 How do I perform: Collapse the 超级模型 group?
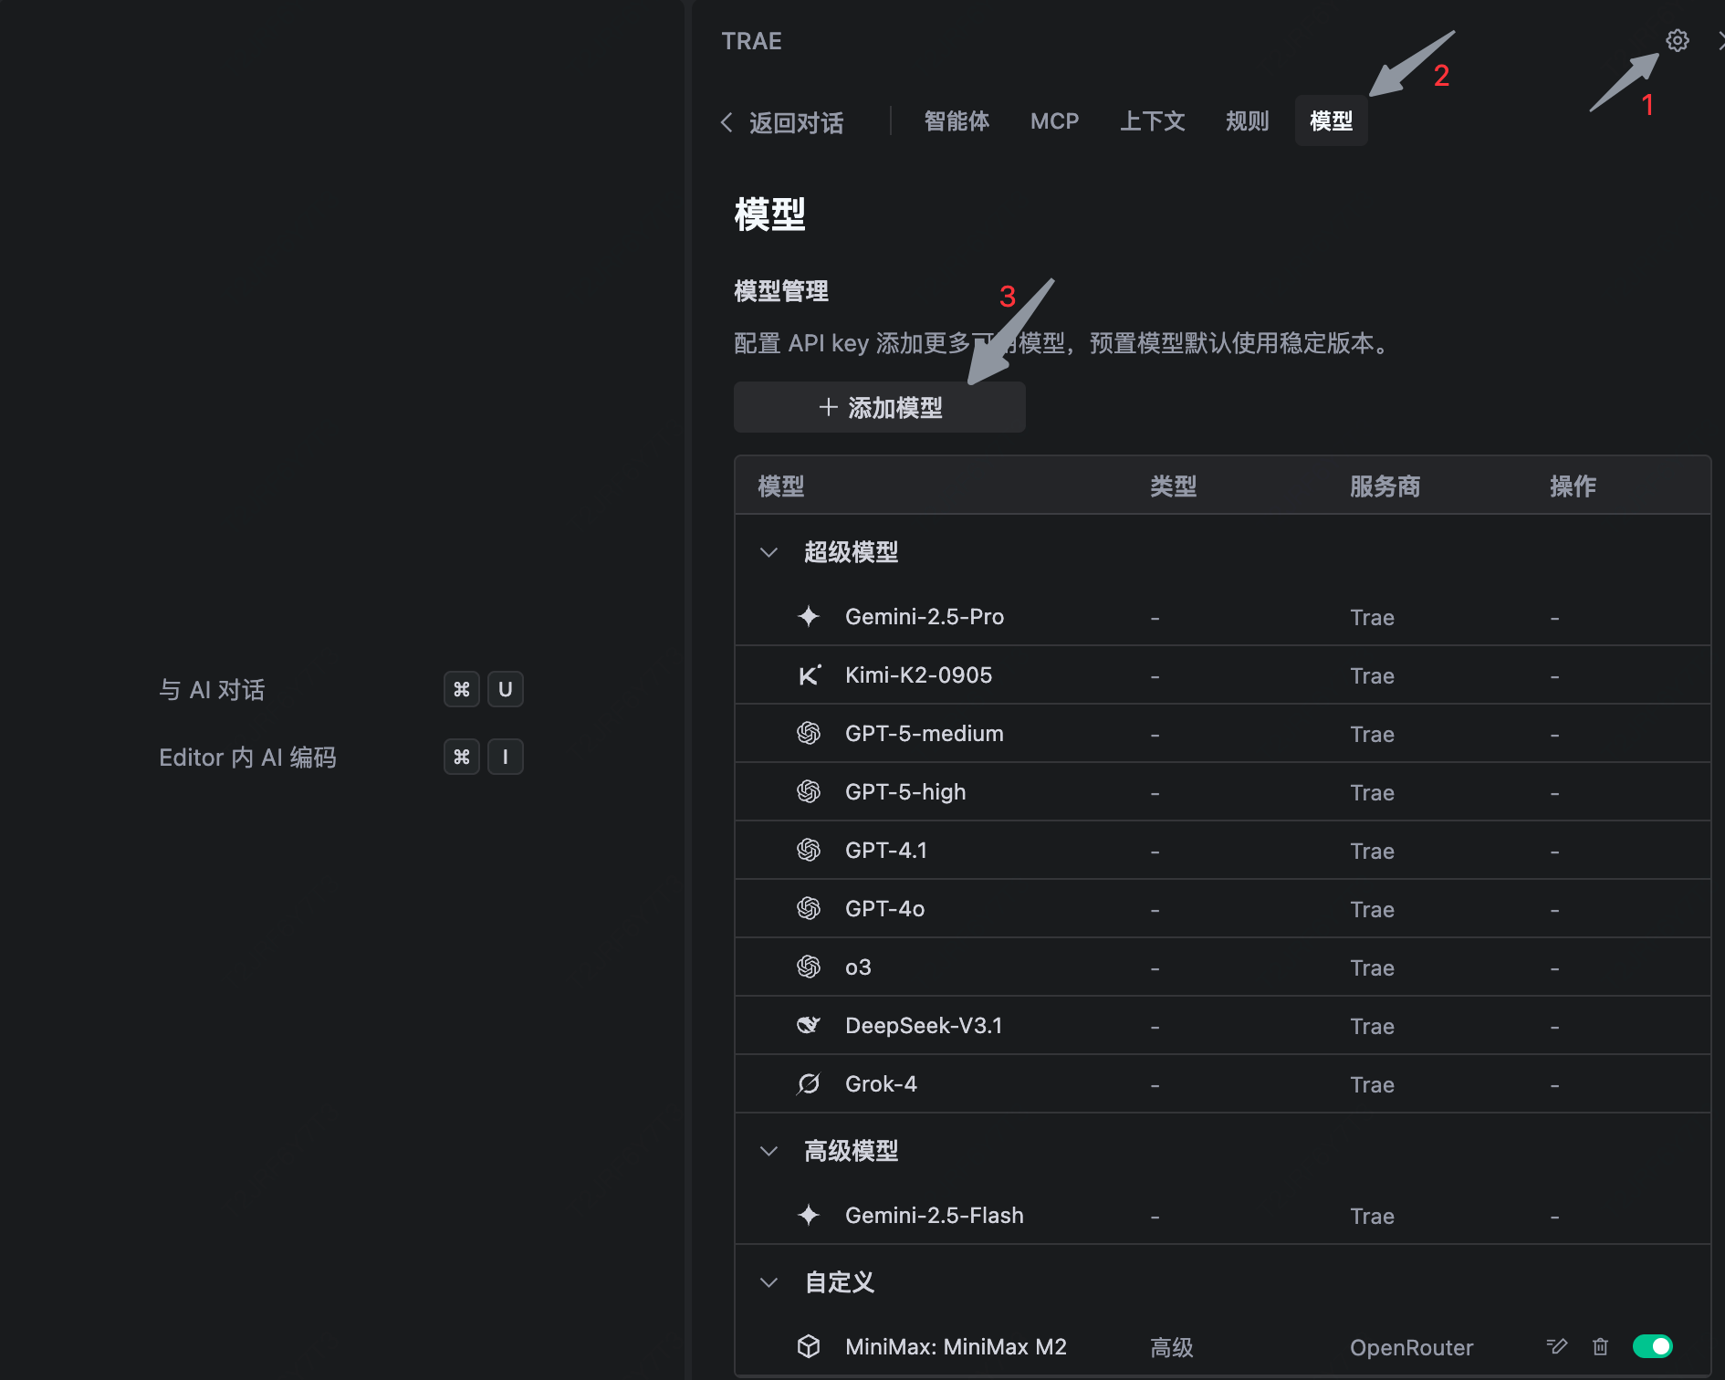(x=768, y=553)
